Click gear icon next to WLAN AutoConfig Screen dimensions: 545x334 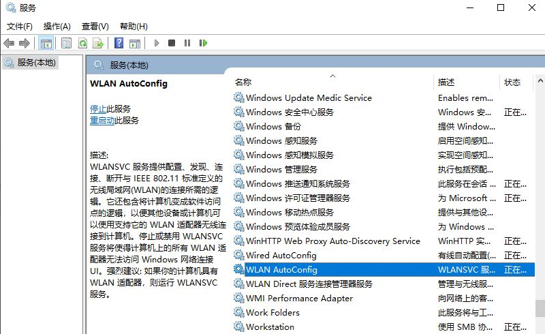pyautogui.click(x=239, y=269)
